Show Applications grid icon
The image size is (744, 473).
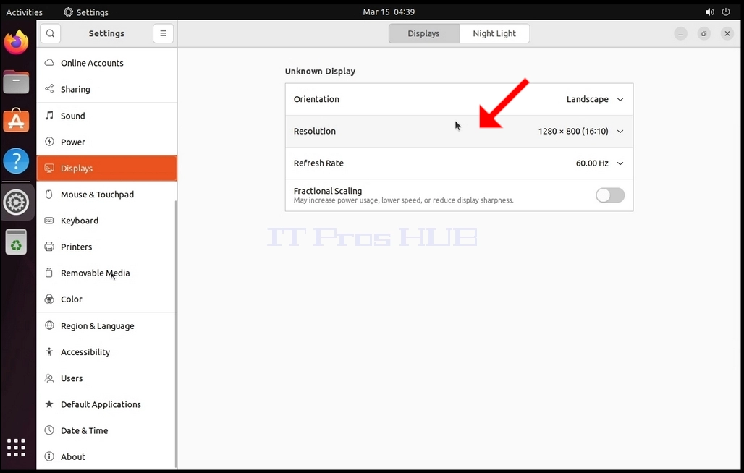[16, 448]
